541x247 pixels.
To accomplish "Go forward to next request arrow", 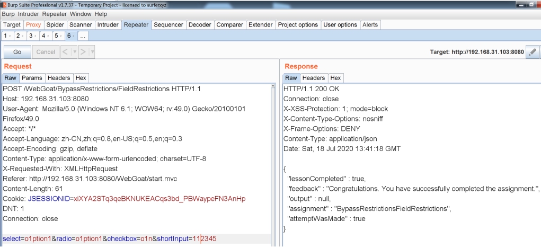I will [83, 52].
